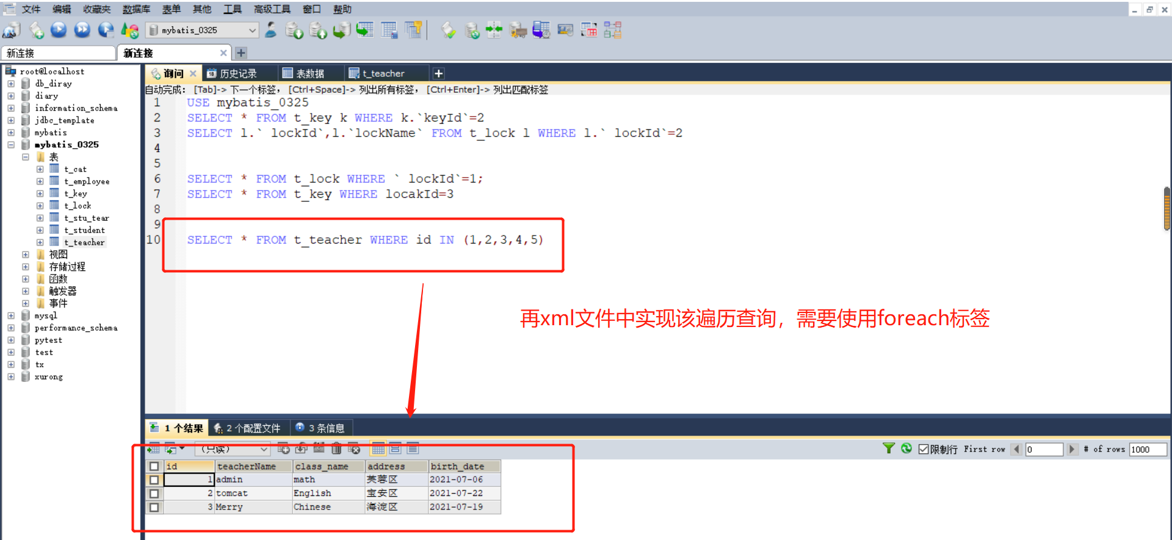Viewport: 1172px width, 540px height.
Task: Click the database synchronization icon
Action: (x=472, y=30)
